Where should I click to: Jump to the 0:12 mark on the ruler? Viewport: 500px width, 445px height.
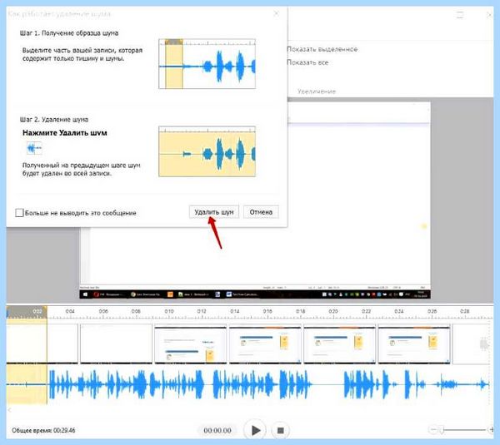pos(202,311)
